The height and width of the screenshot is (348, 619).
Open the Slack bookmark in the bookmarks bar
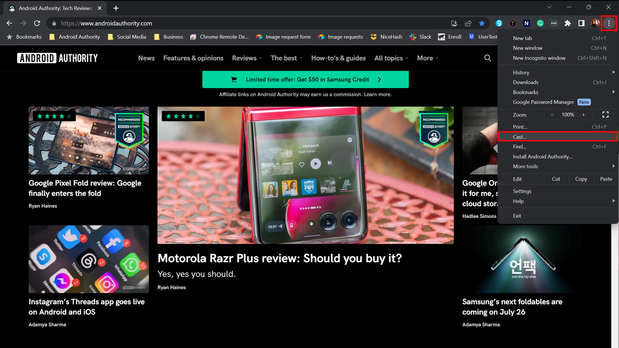(421, 37)
